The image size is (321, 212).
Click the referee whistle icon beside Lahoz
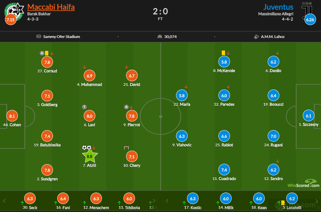pos(256,37)
